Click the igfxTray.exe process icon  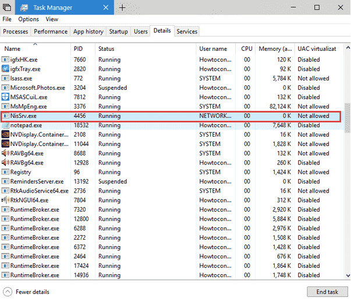point(5,69)
